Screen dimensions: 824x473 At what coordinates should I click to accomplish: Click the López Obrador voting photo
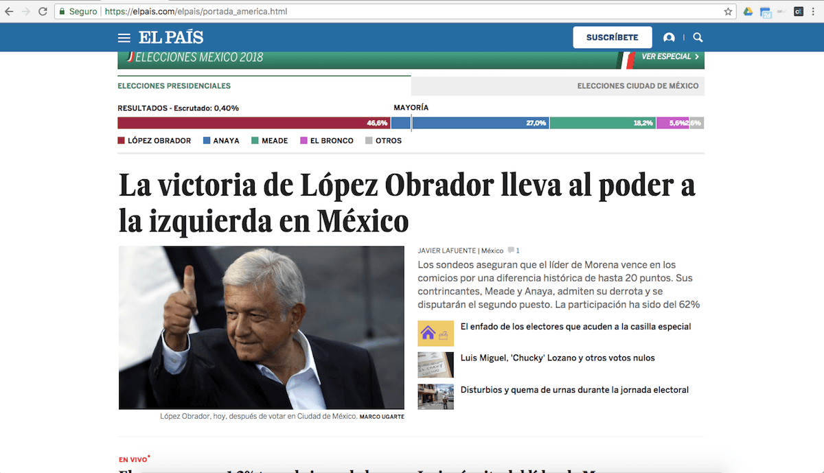[x=261, y=327]
